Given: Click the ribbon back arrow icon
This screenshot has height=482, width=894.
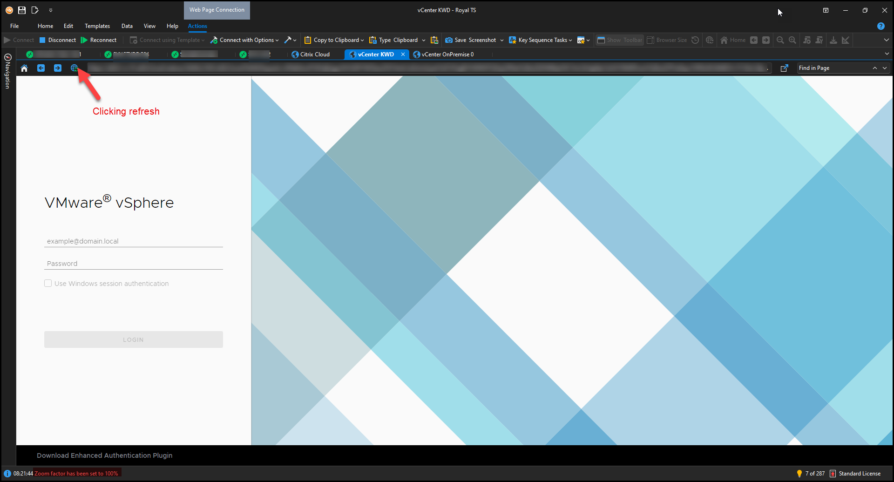Looking at the screenshot, I should click(754, 40).
